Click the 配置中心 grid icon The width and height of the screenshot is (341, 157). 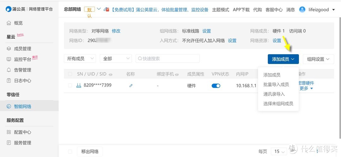pyautogui.click(x=9, y=132)
